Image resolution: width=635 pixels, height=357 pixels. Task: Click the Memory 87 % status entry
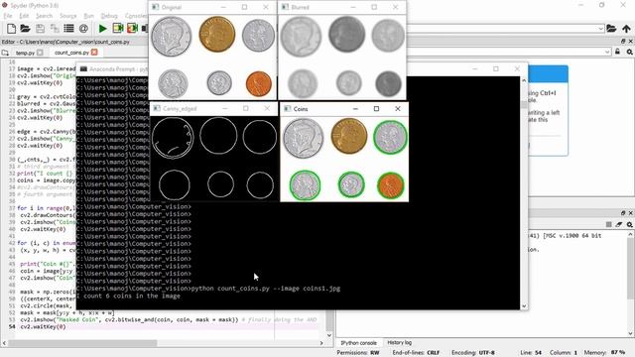[x=605, y=353]
